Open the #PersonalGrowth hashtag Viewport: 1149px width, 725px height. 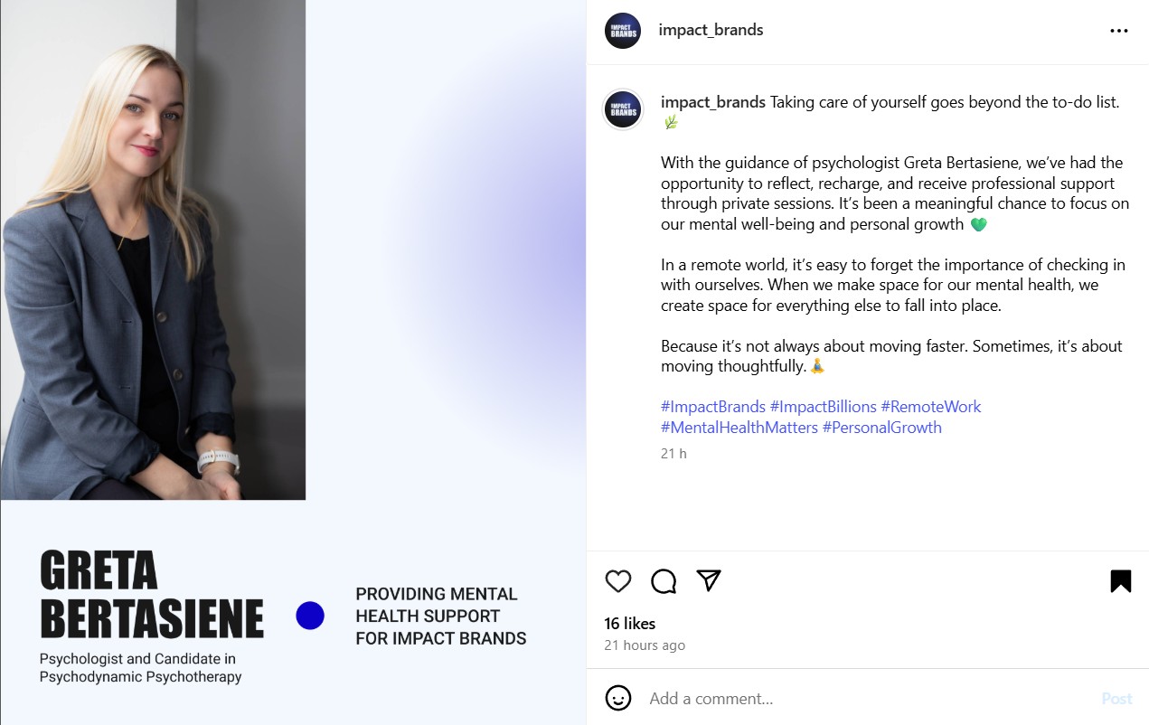882,428
